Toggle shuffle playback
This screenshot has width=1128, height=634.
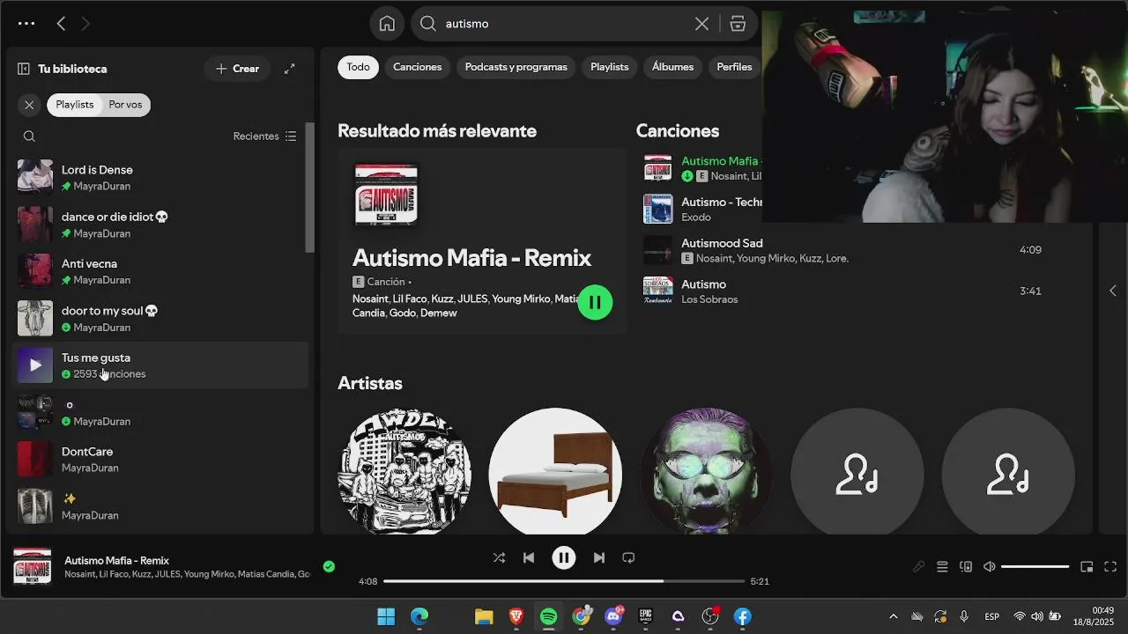(499, 557)
